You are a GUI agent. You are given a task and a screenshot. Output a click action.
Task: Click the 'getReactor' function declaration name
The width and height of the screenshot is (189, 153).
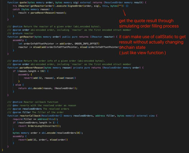click(26, 37)
